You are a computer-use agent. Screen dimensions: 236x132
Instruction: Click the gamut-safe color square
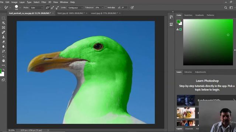tap(181, 29)
